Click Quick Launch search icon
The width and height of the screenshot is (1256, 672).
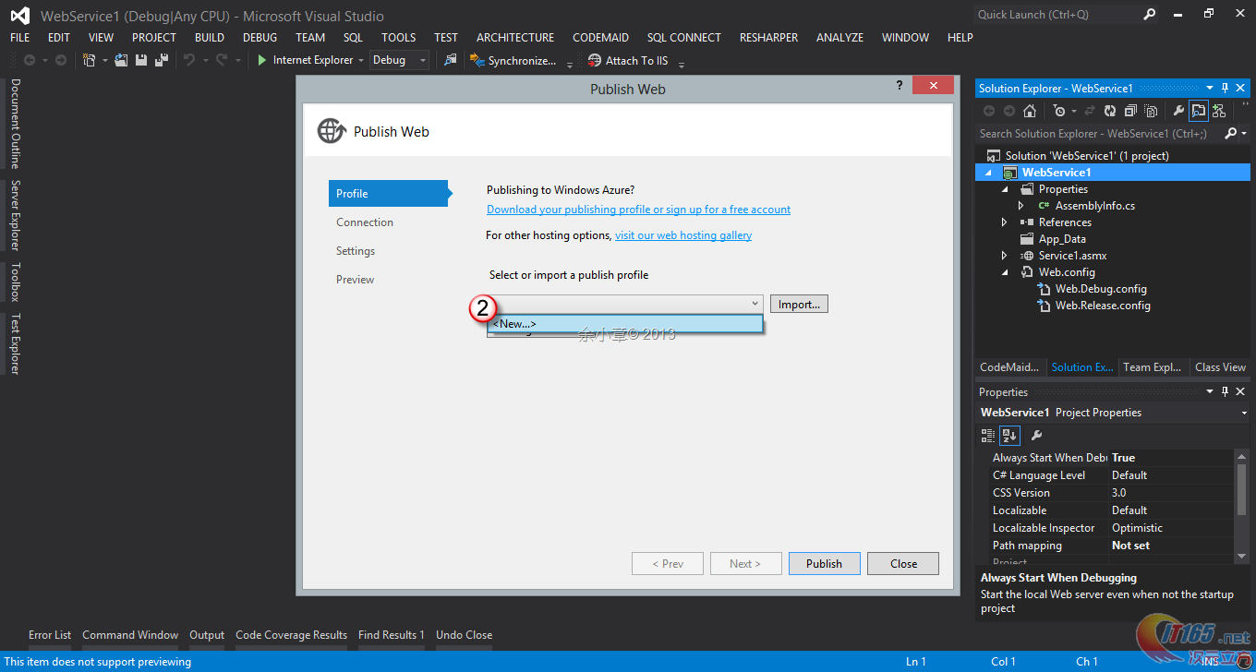tap(1150, 14)
